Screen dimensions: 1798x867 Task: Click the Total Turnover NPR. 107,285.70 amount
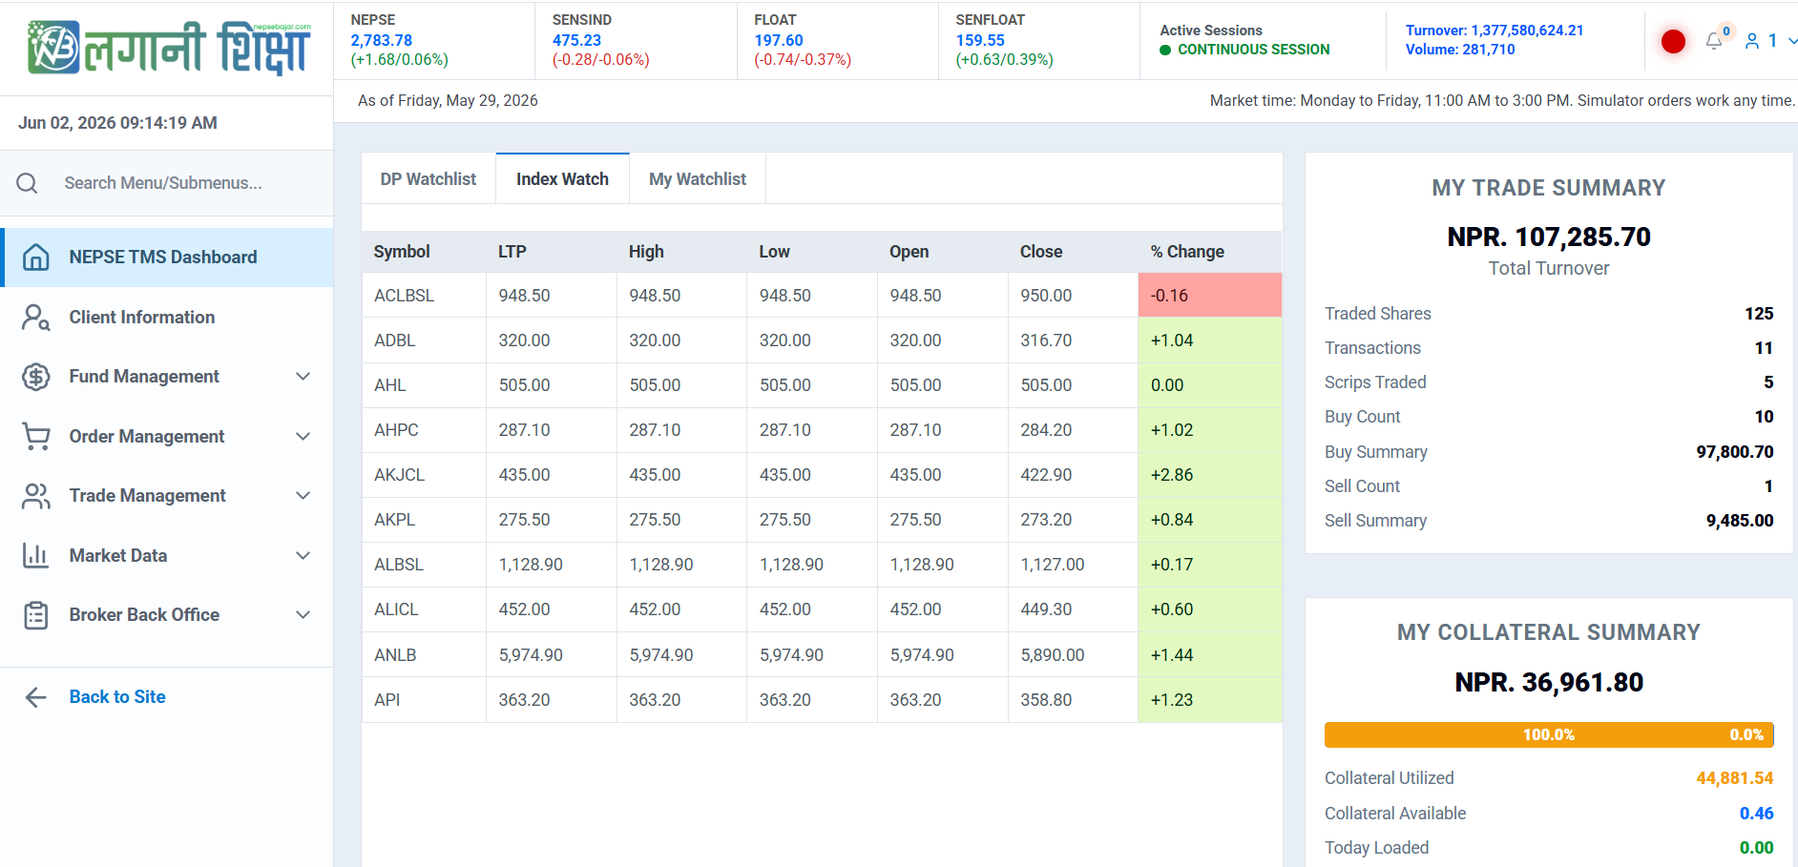1549,237
